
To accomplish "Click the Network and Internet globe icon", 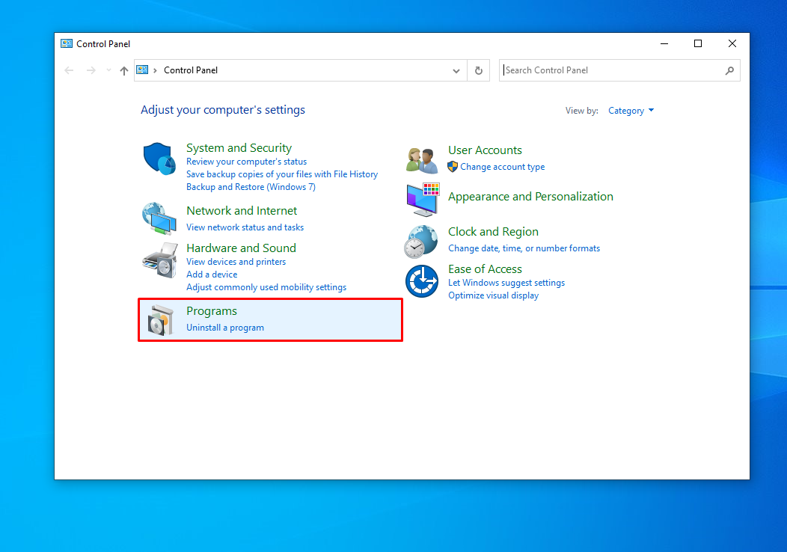I will (159, 218).
